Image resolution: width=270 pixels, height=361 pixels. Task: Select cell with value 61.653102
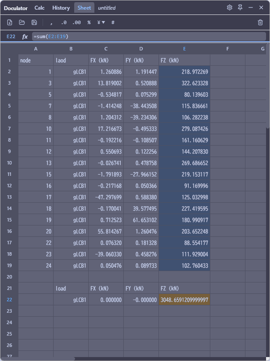[141, 220]
